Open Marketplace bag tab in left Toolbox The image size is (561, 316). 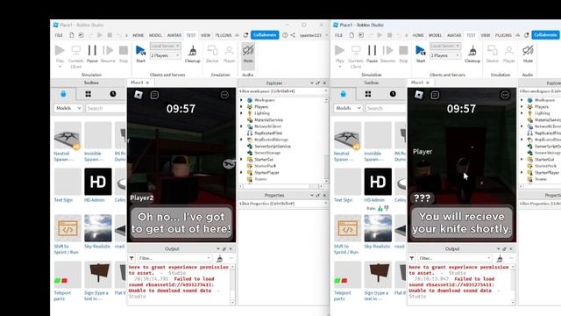[63, 94]
